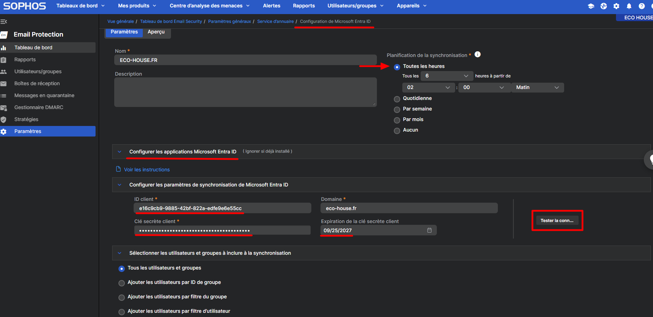
Task: Click the Sophos logo
Action: tap(25, 6)
